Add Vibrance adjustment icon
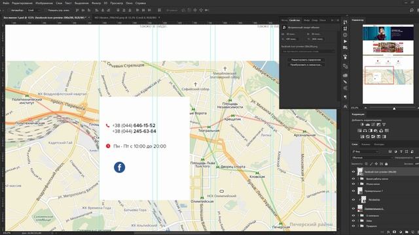The width and height of the screenshot is (419, 235). (x=384, y=125)
